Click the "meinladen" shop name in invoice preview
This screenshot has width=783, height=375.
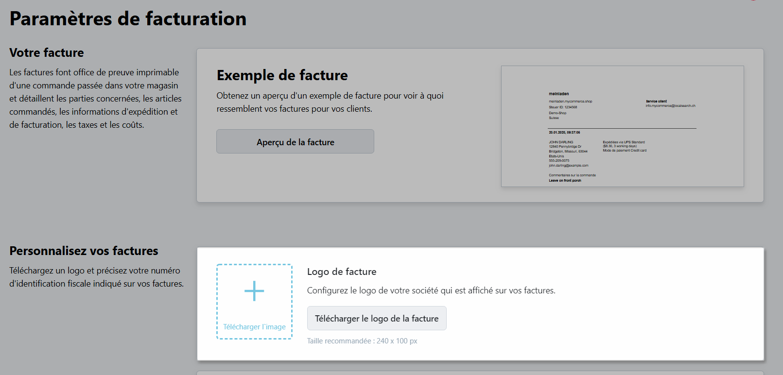tap(558, 94)
